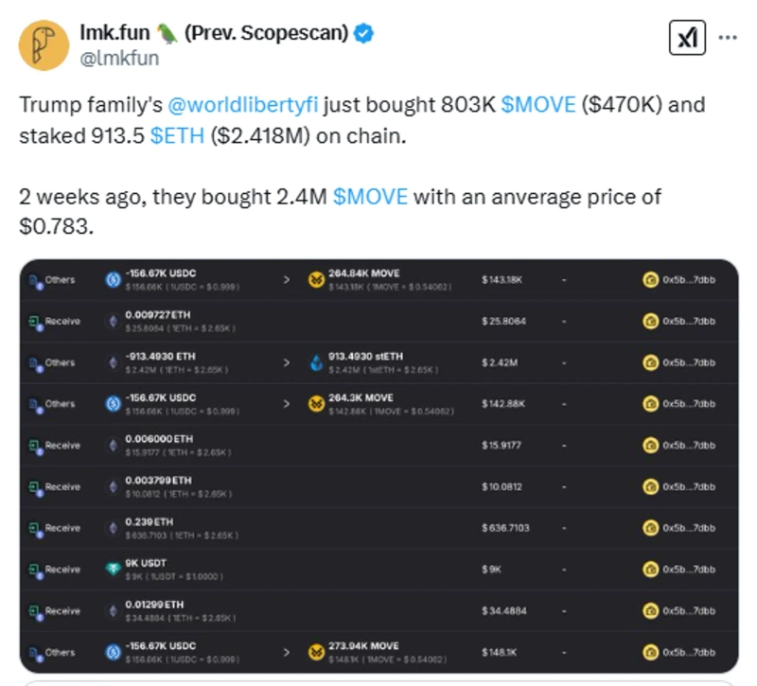Click the @lmkfun handle
This screenshot has width=757, height=686.
[120, 58]
